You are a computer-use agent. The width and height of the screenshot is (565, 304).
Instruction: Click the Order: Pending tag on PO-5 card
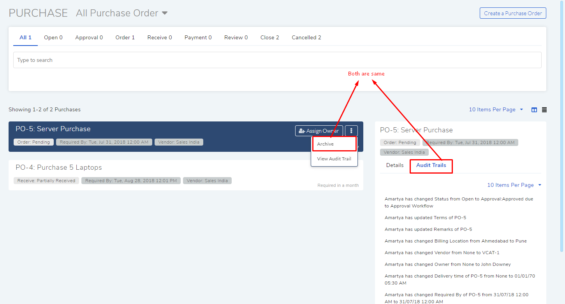pyautogui.click(x=33, y=142)
